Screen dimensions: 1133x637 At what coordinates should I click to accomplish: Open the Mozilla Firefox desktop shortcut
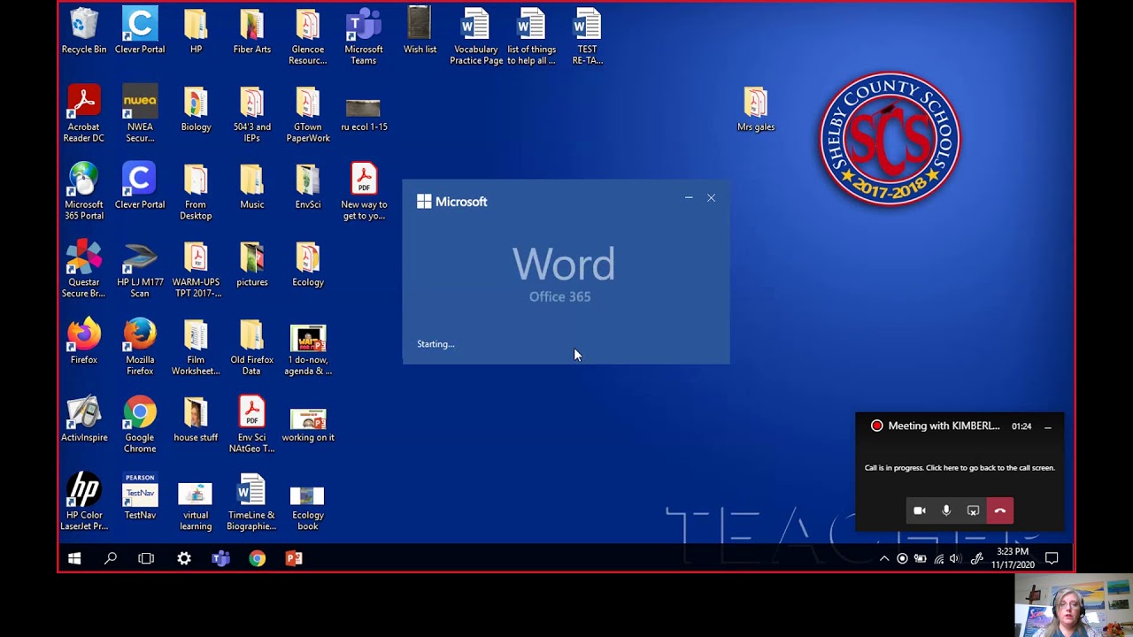click(x=140, y=347)
